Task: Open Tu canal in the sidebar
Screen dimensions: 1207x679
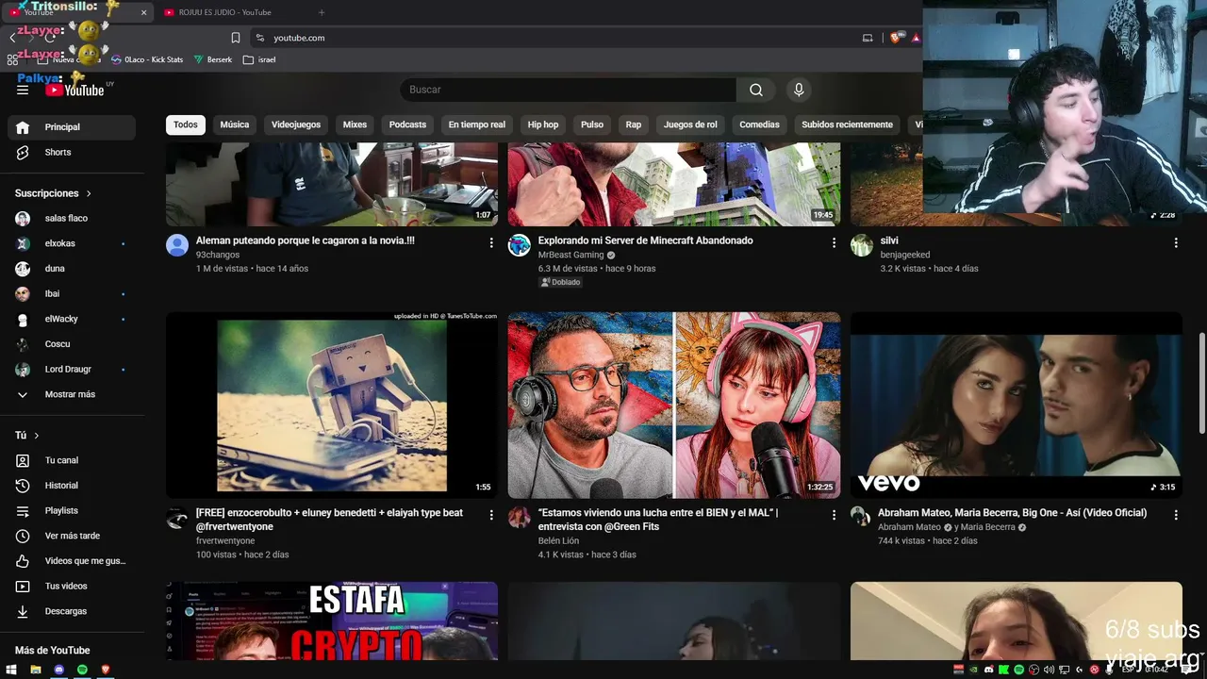Action: click(x=72, y=460)
